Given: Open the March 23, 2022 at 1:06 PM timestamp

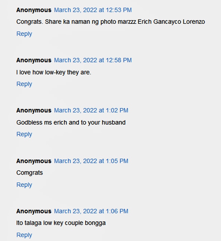Looking at the screenshot, I should [91, 211].
